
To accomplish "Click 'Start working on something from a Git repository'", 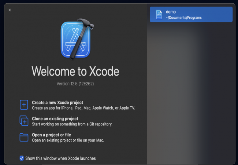I will 72,124.
